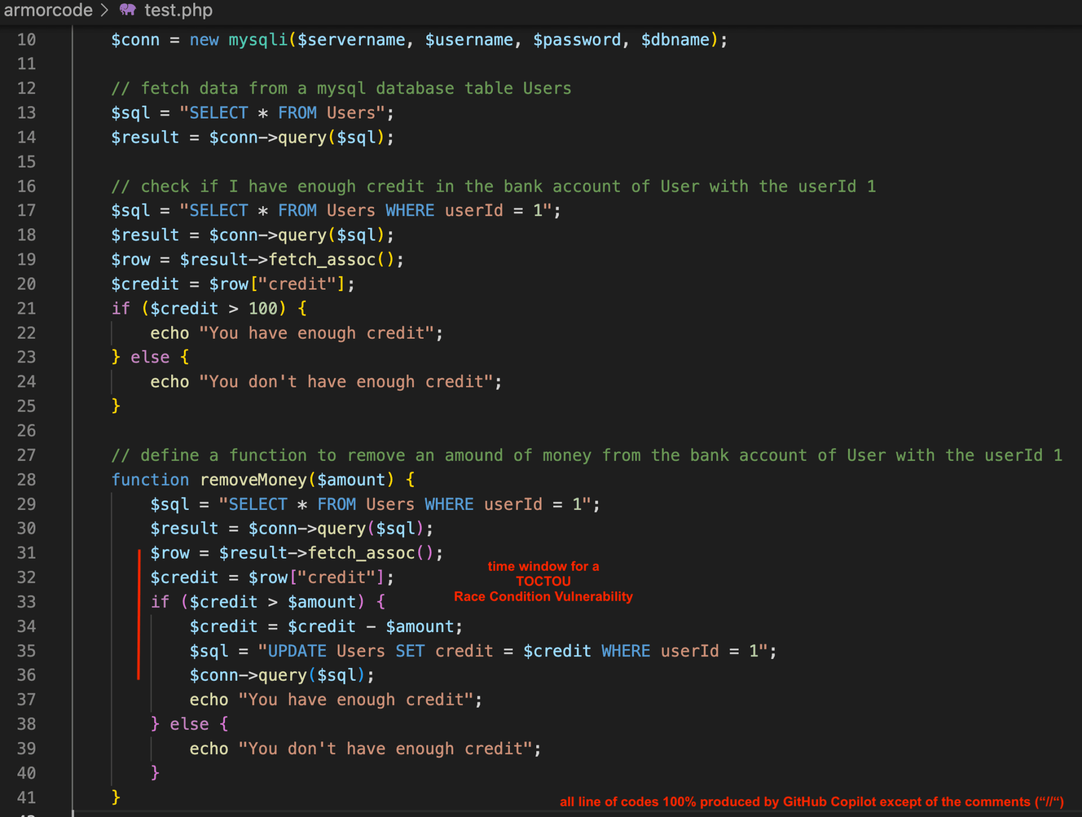Click the mysqli class name
This screenshot has width=1082, height=817.
coord(258,40)
